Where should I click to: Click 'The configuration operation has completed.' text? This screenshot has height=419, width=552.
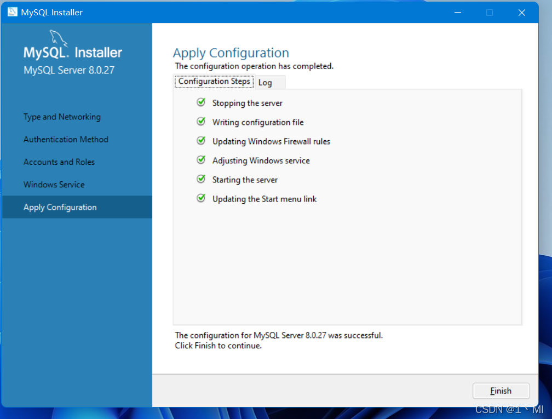254,66
